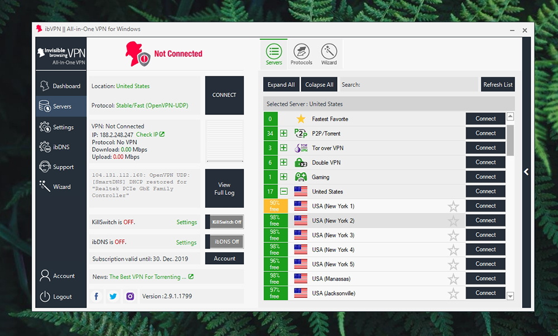Open the Account sidebar item

coord(61,276)
